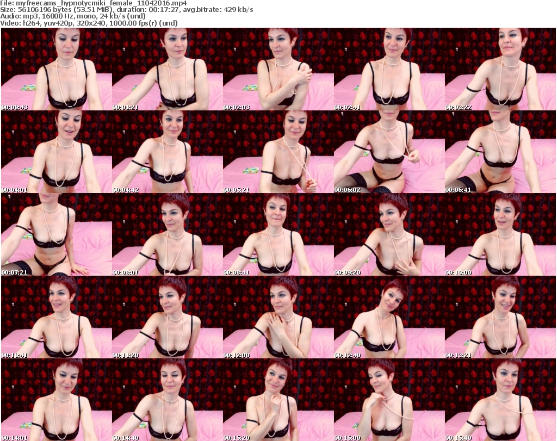Select the thumbnail stamped 00:14:01
Image resolution: width=557 pixels, height=441 pixels.
(x=57, y=400)
